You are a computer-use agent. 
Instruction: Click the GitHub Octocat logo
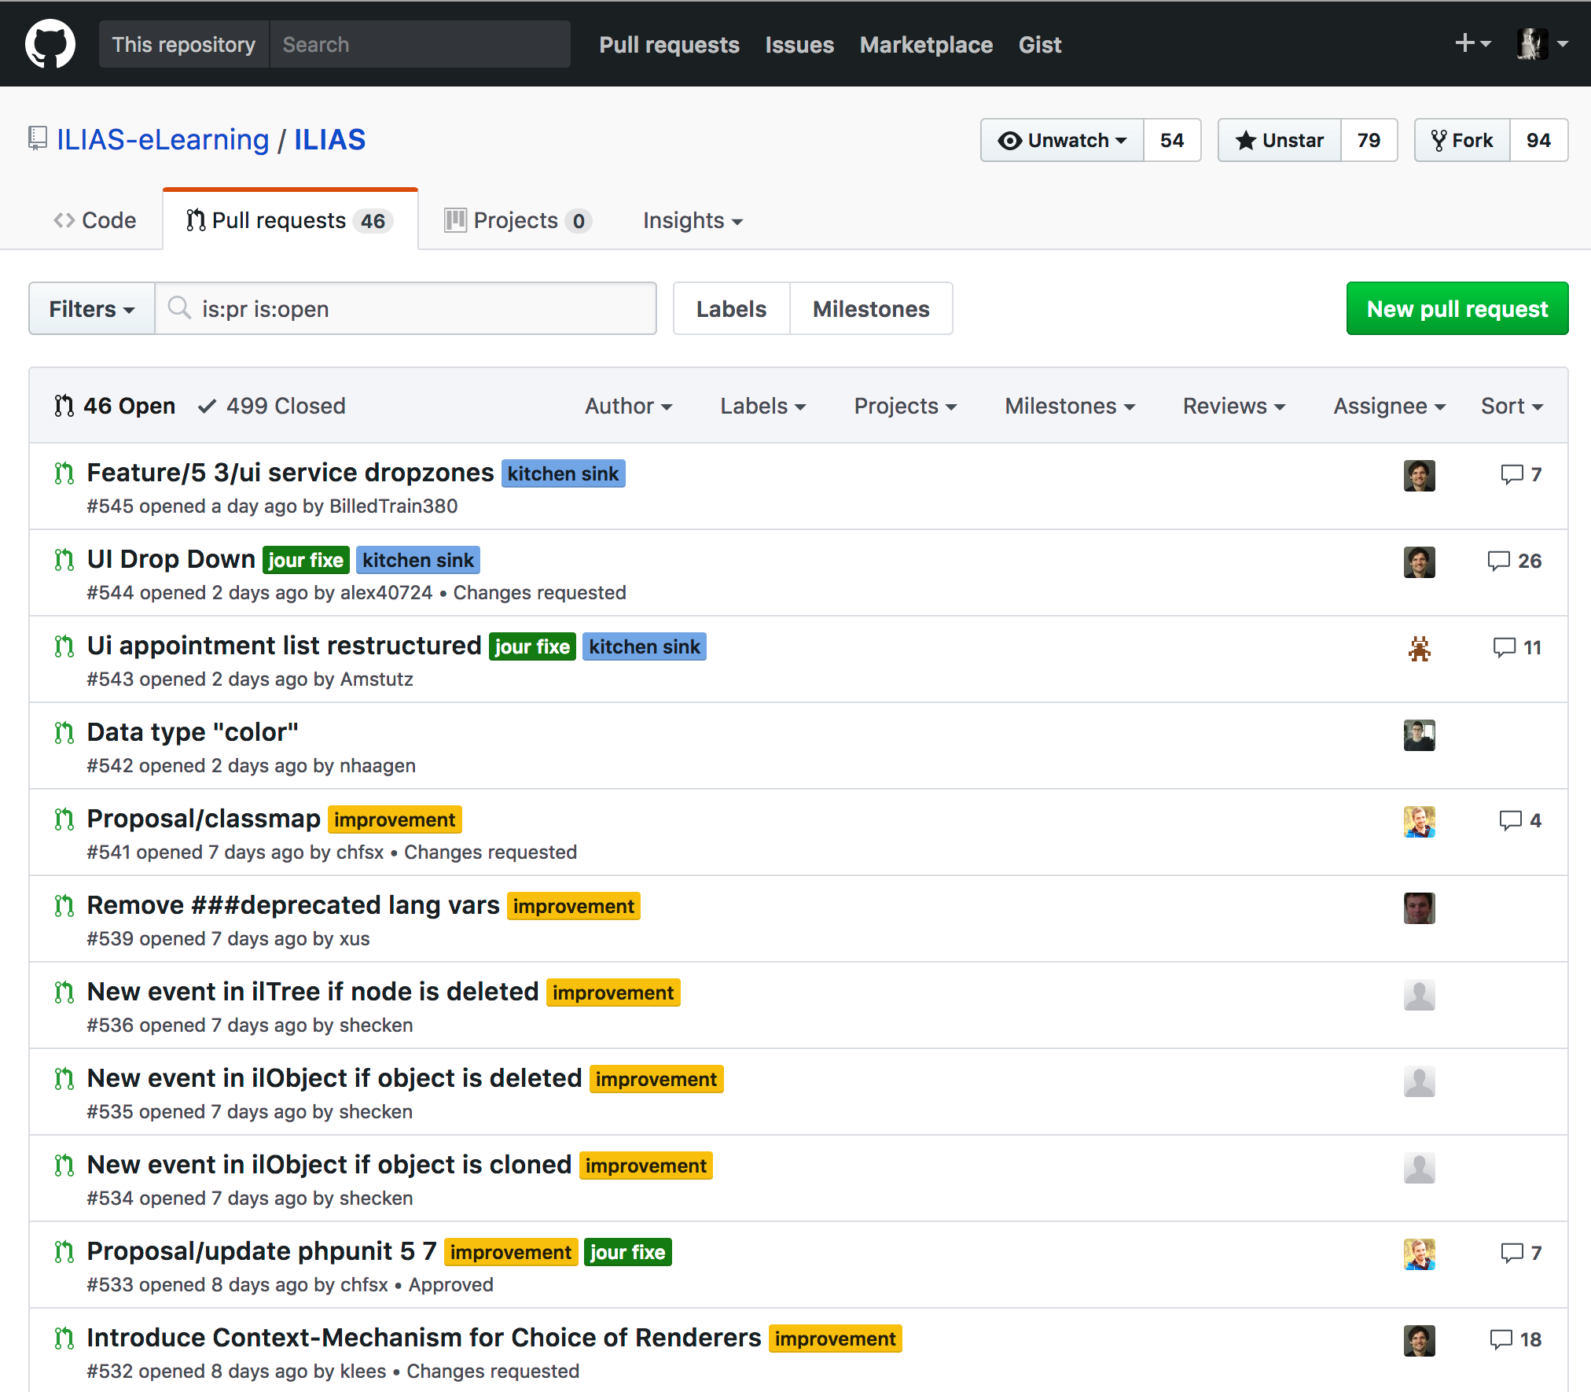coord(50,44)
